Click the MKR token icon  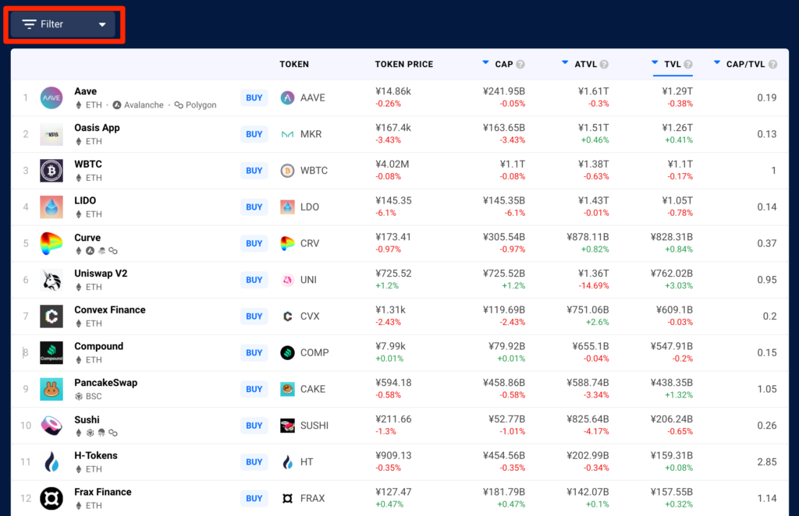pos(287,134)
